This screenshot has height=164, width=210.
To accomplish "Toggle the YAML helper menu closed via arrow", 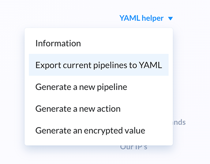I will (170, 19).
